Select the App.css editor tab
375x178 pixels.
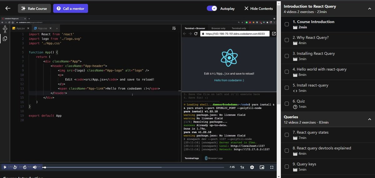42,28
